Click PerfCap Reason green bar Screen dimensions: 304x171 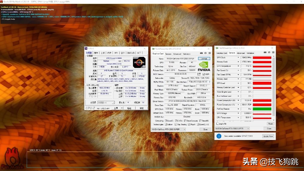tap(262, 109)
